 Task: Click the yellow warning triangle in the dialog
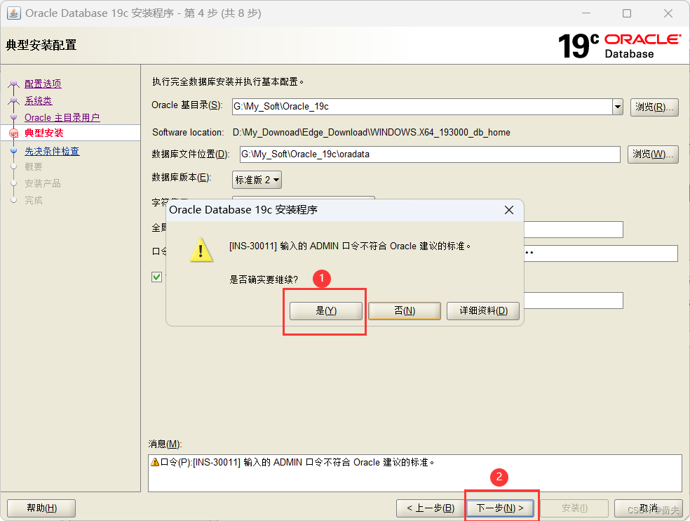point(201,250)
